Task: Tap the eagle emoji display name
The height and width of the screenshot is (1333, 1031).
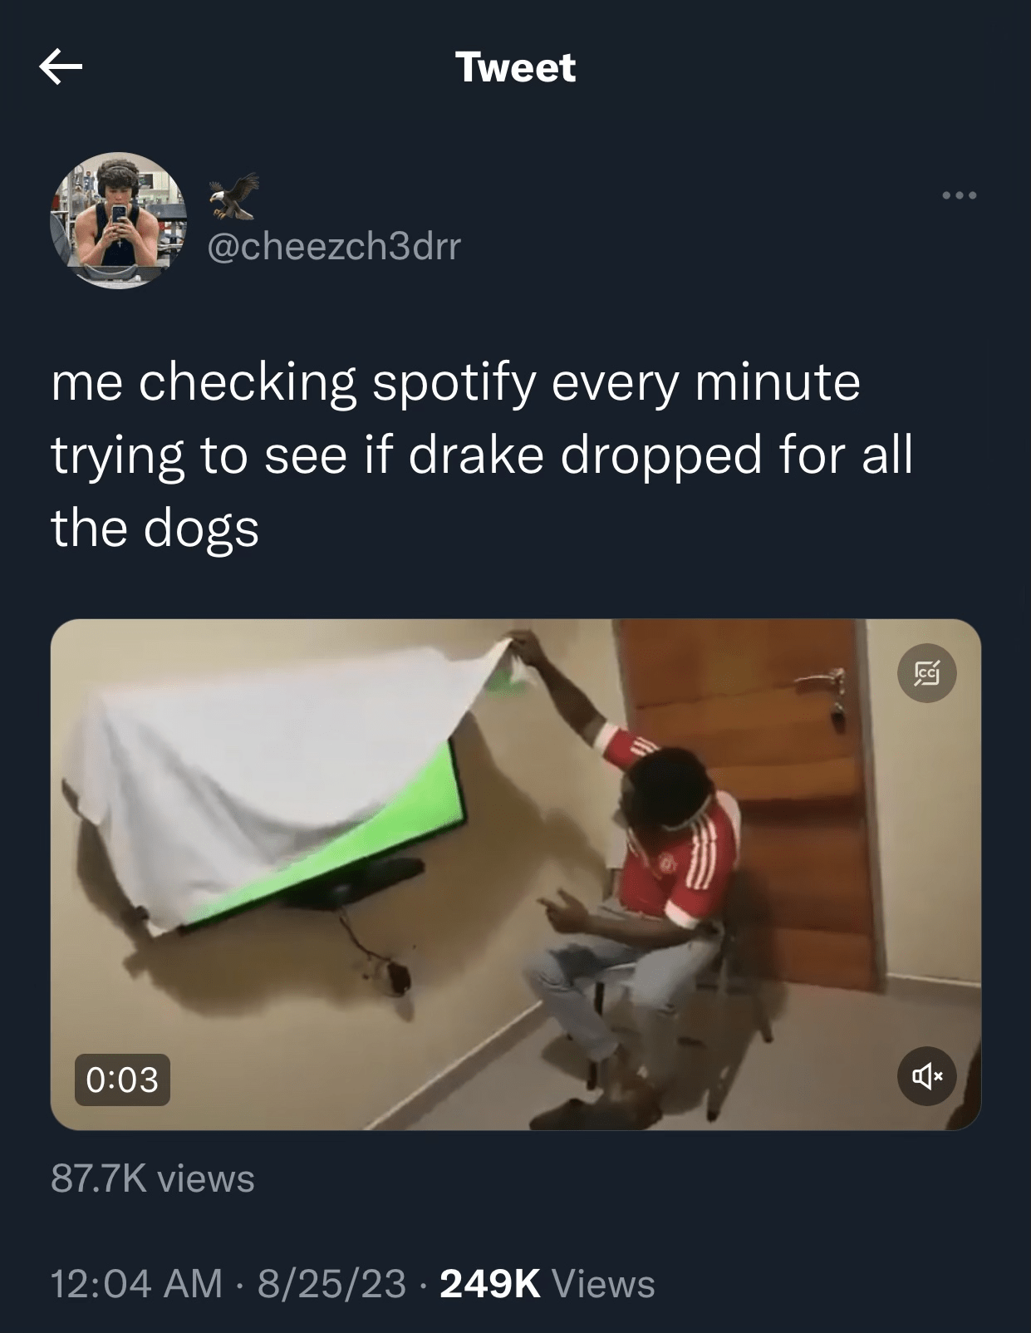Action: (x=233, y=198)
